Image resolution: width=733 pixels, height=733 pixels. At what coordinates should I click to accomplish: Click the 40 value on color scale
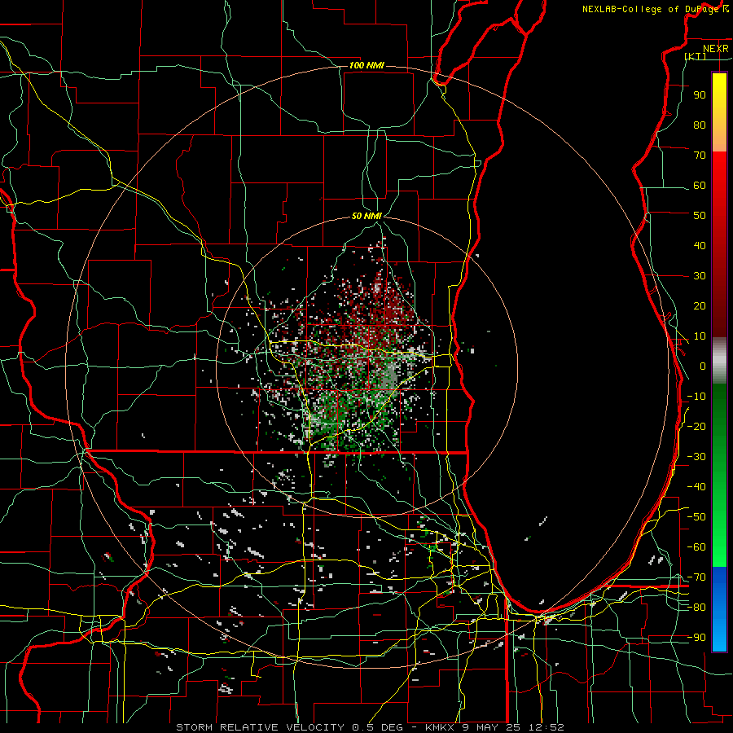click(700, 246)
